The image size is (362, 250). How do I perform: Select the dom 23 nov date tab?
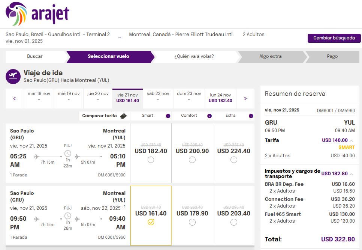tap(189, 98)
